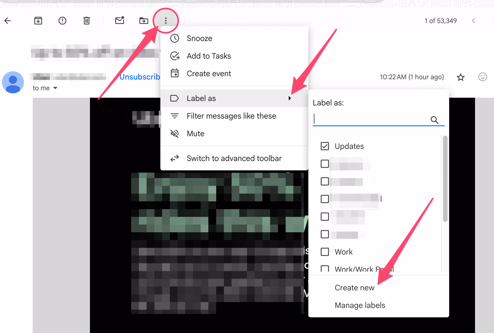Open the Move to folder tool

coord(144,20)
